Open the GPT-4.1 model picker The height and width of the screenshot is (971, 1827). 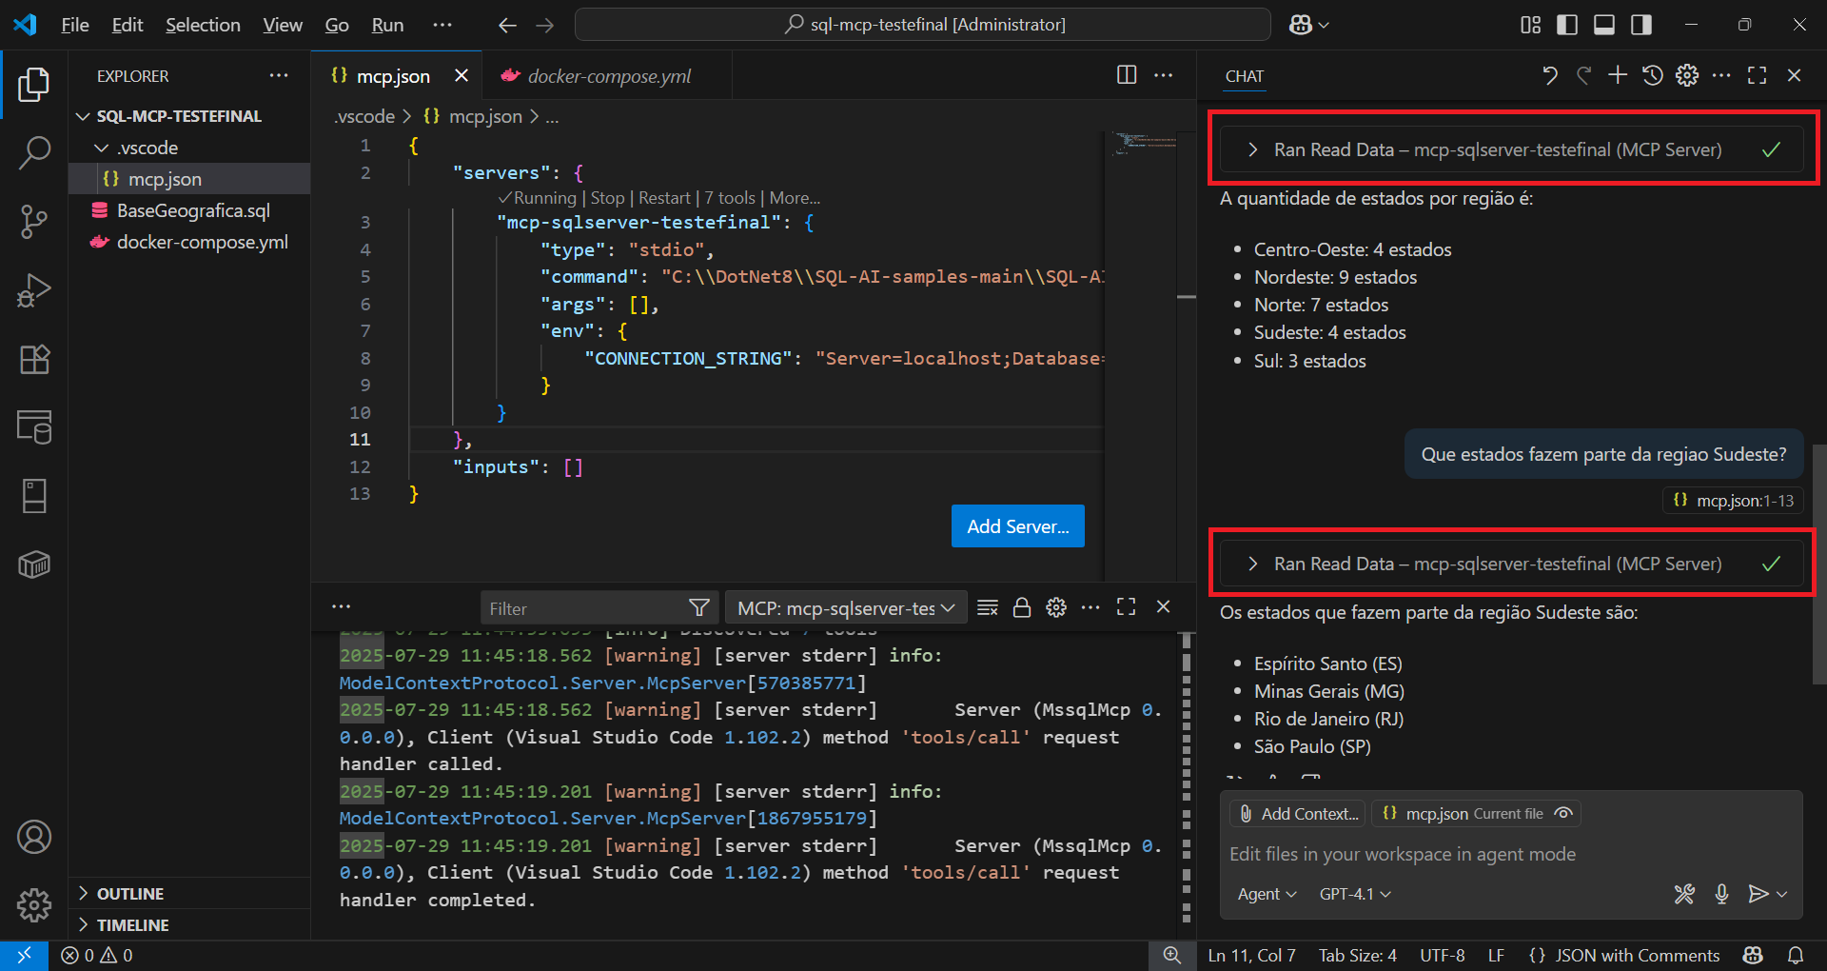[x=1355, y=894]
